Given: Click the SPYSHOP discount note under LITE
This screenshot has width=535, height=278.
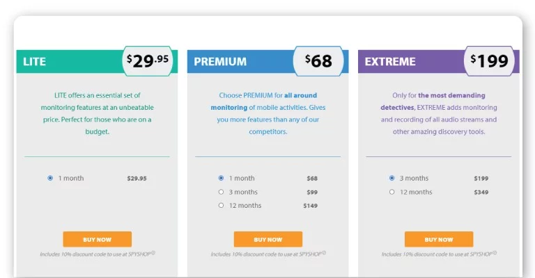Looking at the screenshot, I should [98, 254].
